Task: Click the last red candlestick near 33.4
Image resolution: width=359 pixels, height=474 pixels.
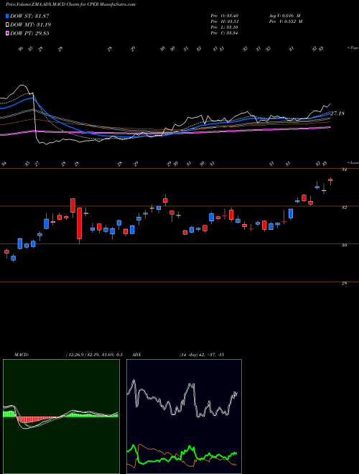Action: point(330,181)
